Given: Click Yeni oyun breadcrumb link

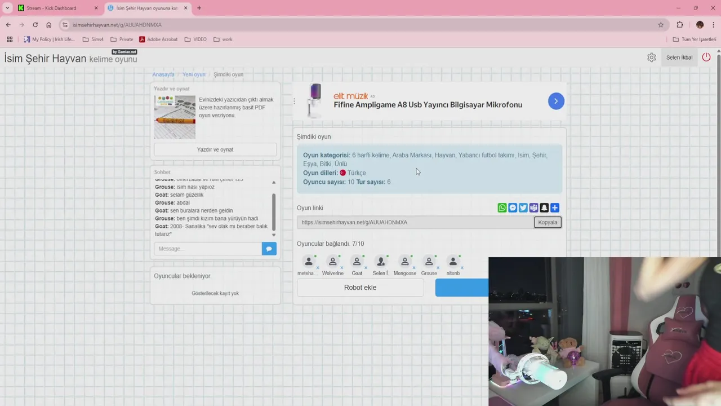Looking at the screenshot, I should tap(194, 74).
